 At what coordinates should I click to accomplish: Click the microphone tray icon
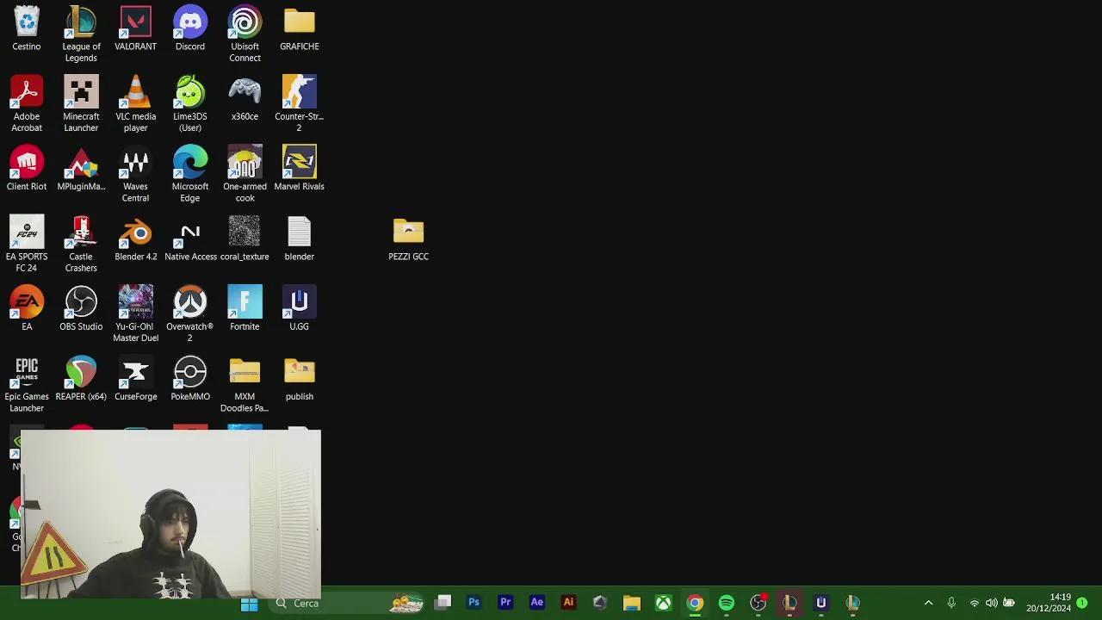click(951, 603)
